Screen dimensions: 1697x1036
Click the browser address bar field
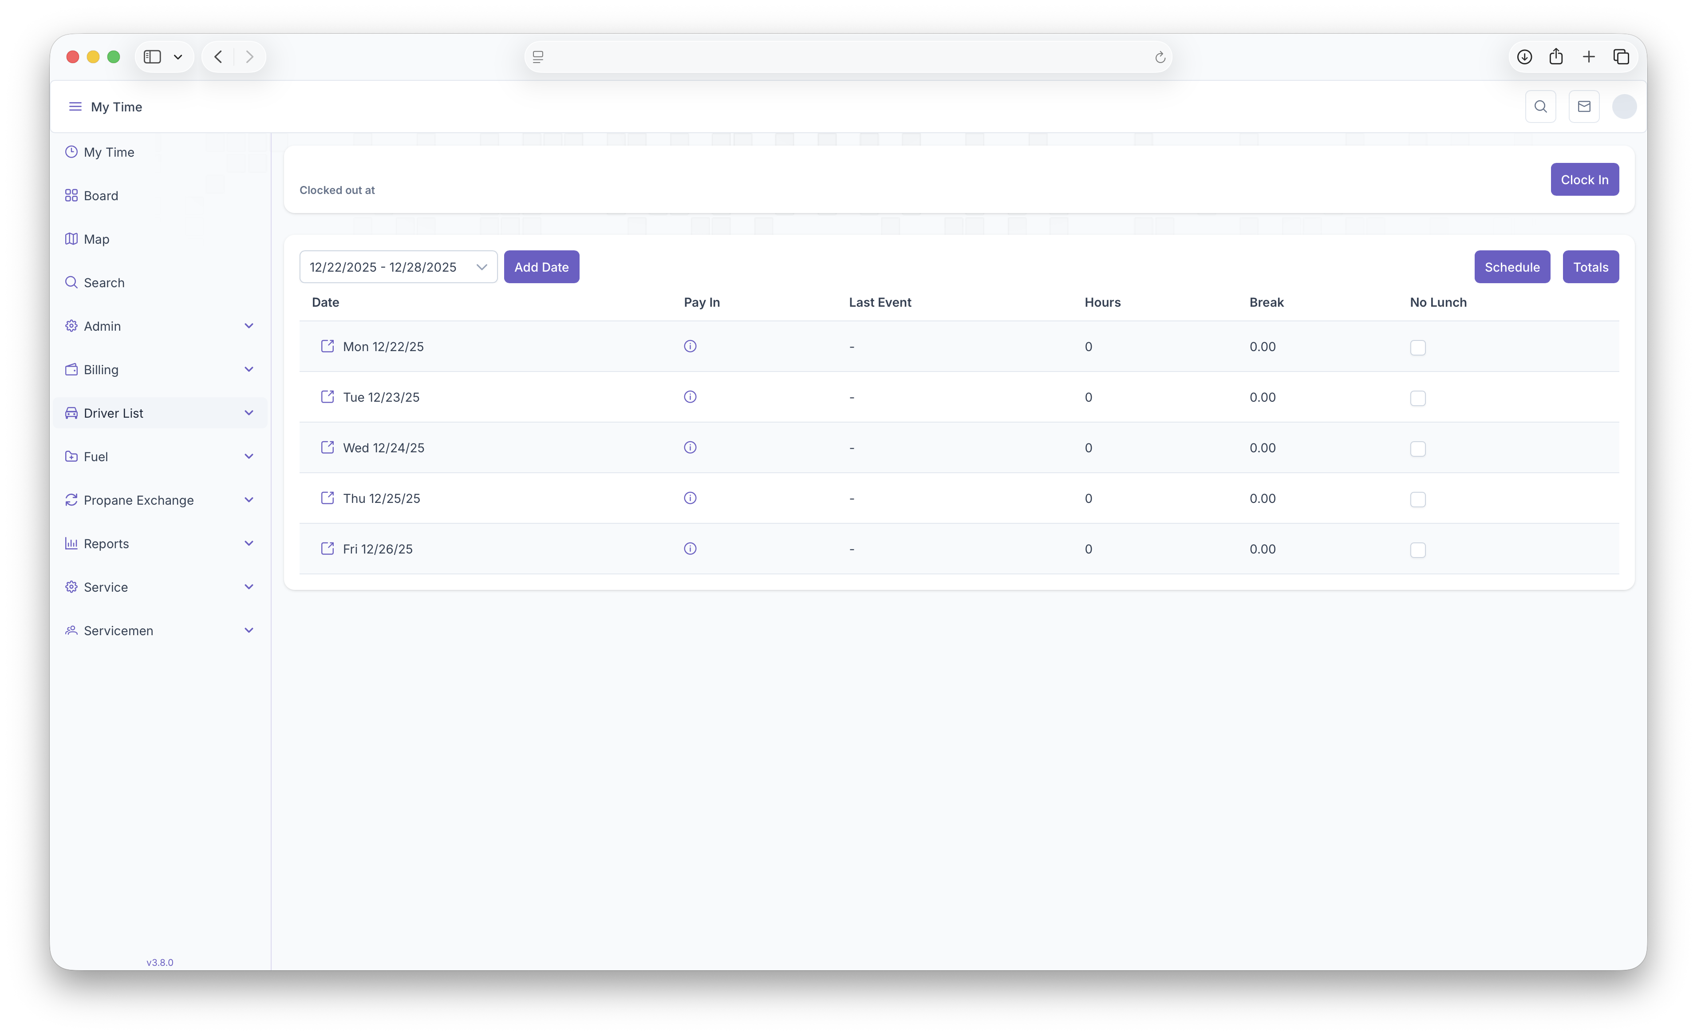coord(847,57)
